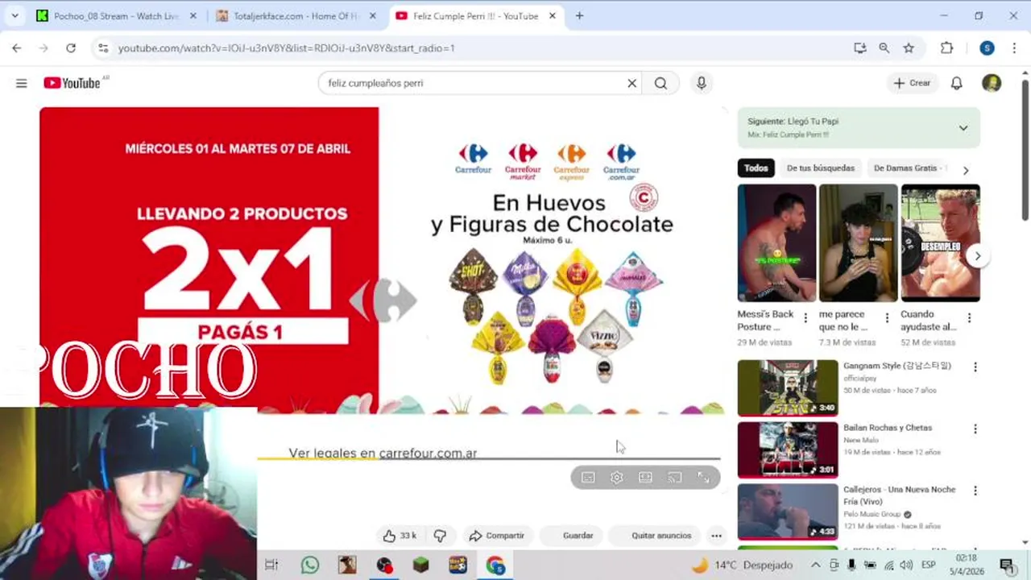The width and height of the screenshot is (1031, 580).
Task: Open the 'me parece que no le' short
Action: pyautogui.click(x=858, y=243)
